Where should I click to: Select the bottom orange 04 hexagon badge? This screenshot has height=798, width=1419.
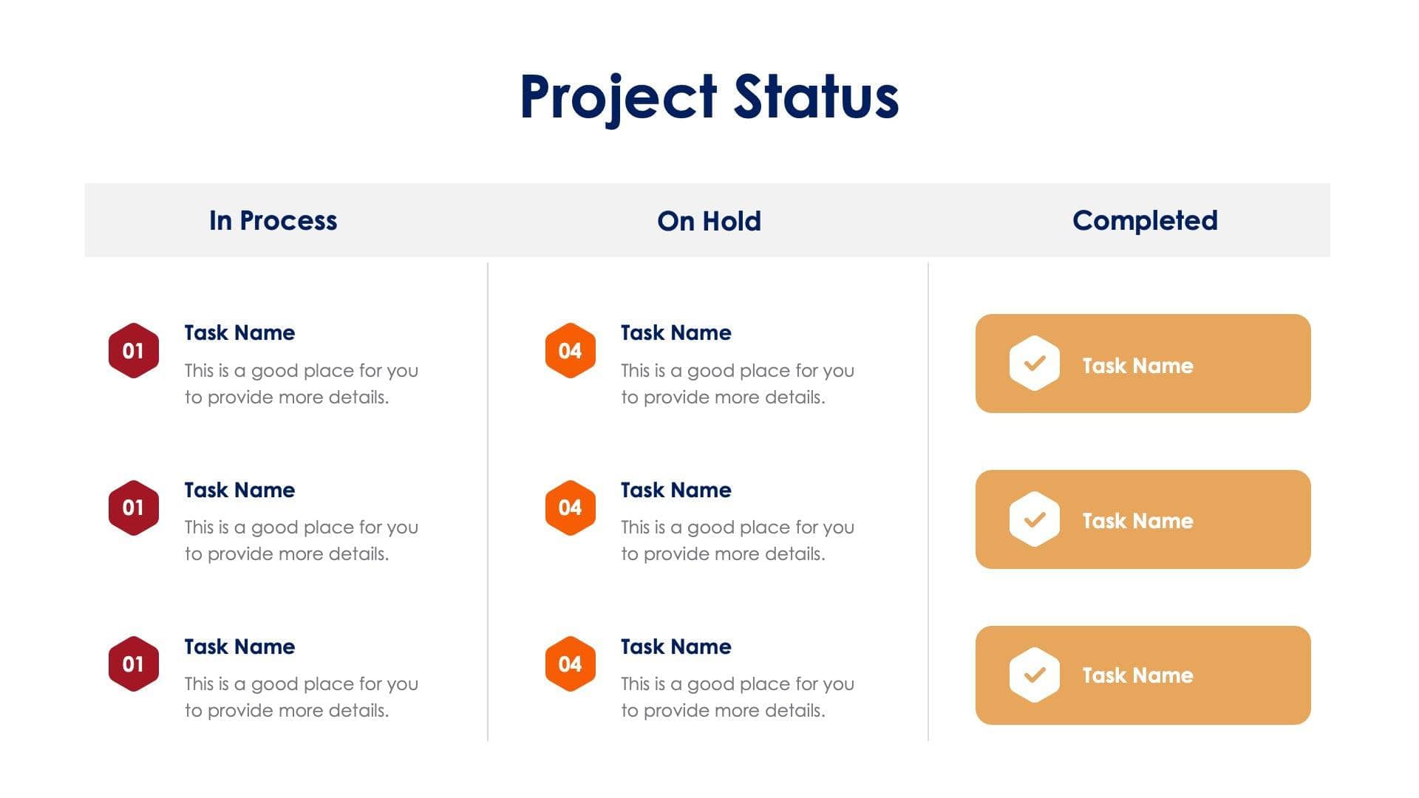tap(571, 664)
